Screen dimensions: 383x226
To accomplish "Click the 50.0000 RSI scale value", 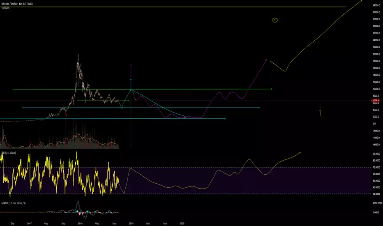I will [376, 181].
